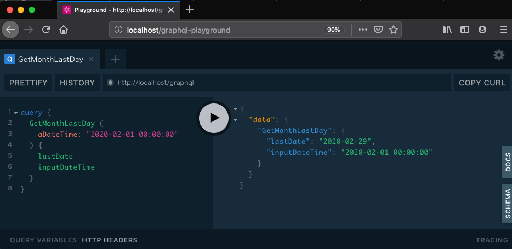Run the query with the play button

tap(214, 118)
